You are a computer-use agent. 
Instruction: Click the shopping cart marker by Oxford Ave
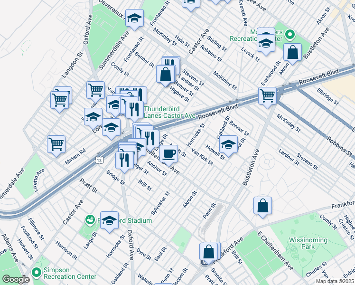pos(95,91)
